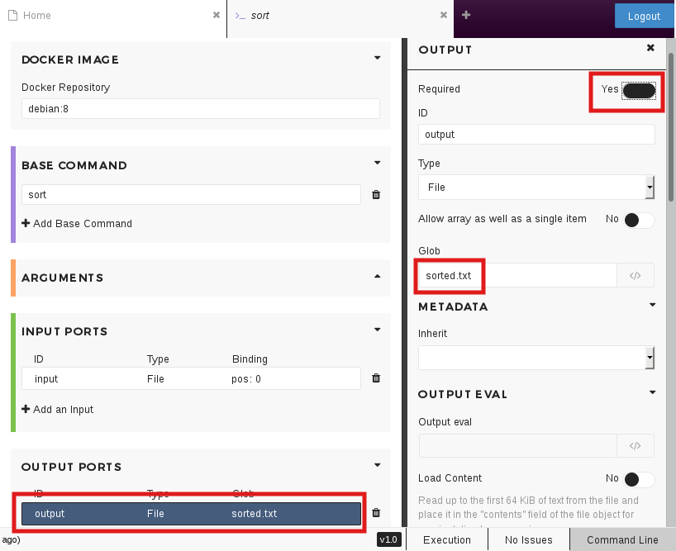Viewport: 676px width, 551px height.
Task: Delete the sort base command with trash icon
Action: (376, 195)
